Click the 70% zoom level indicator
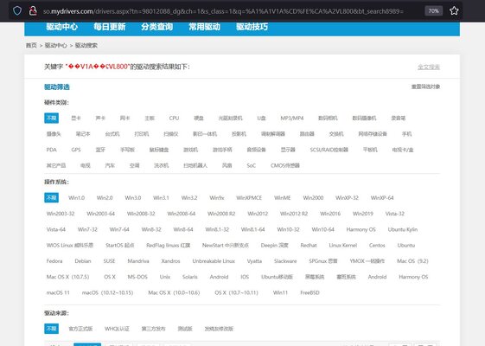Viewport: 485px width, 346px height. [433, 11]
